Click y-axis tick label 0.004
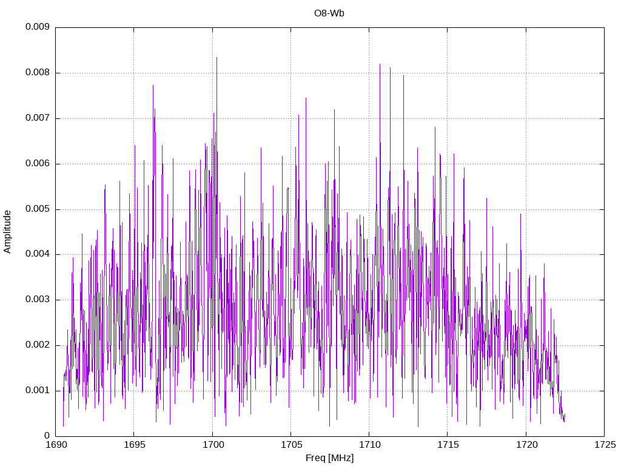The height and width of the screenshot is (466, 621). 38,254
